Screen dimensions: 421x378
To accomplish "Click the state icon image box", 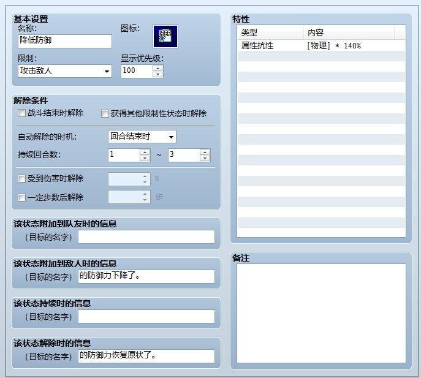I will (165, 36).
